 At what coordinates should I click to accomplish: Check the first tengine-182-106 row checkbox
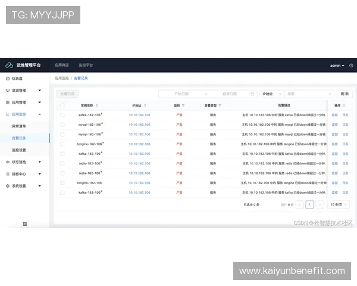point(62,144)
